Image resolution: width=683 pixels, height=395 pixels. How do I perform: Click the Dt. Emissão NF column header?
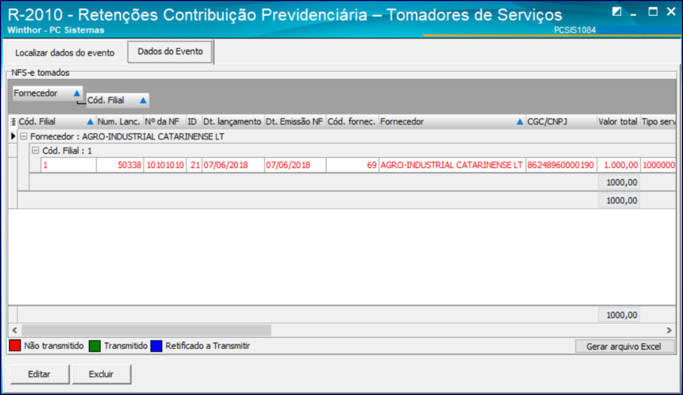click(x=295, y=122)
